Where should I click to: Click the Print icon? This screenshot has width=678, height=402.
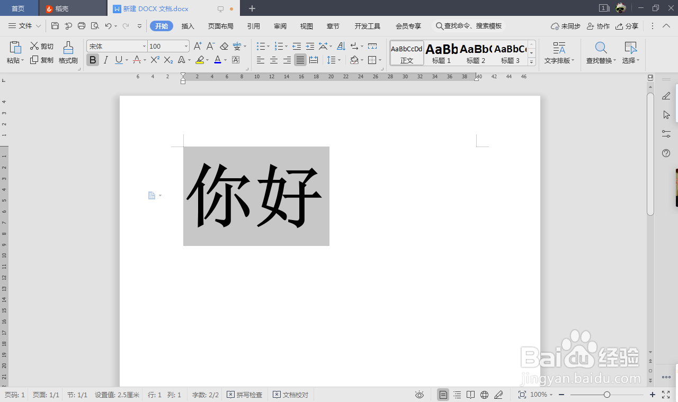coord(82,26)
